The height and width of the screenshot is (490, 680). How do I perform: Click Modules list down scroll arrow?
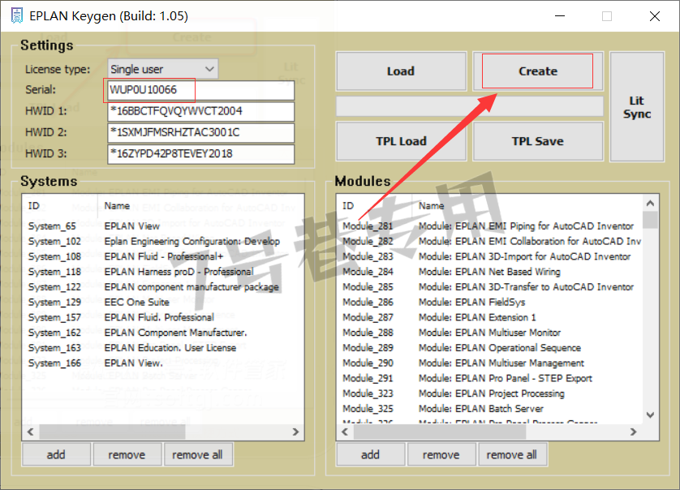(x=650, y=415)
